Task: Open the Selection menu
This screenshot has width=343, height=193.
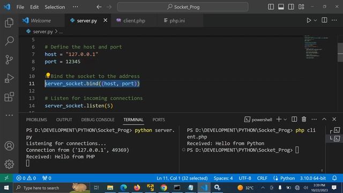Action: pyautogui.click(x=55, y=7)
